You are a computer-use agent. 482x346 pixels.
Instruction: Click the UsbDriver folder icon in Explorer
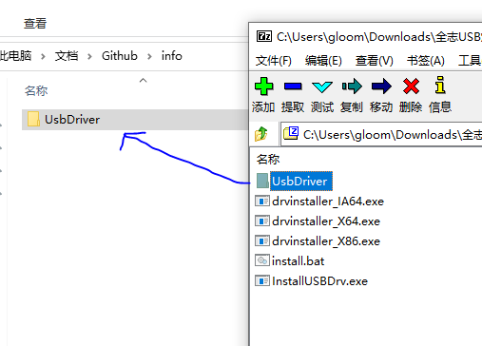(33, 119)
